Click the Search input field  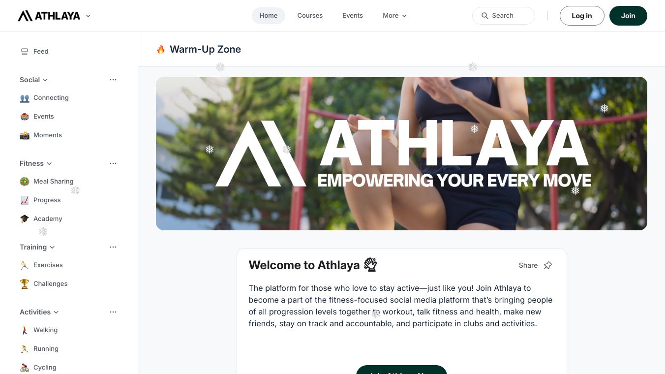point(504,16)
